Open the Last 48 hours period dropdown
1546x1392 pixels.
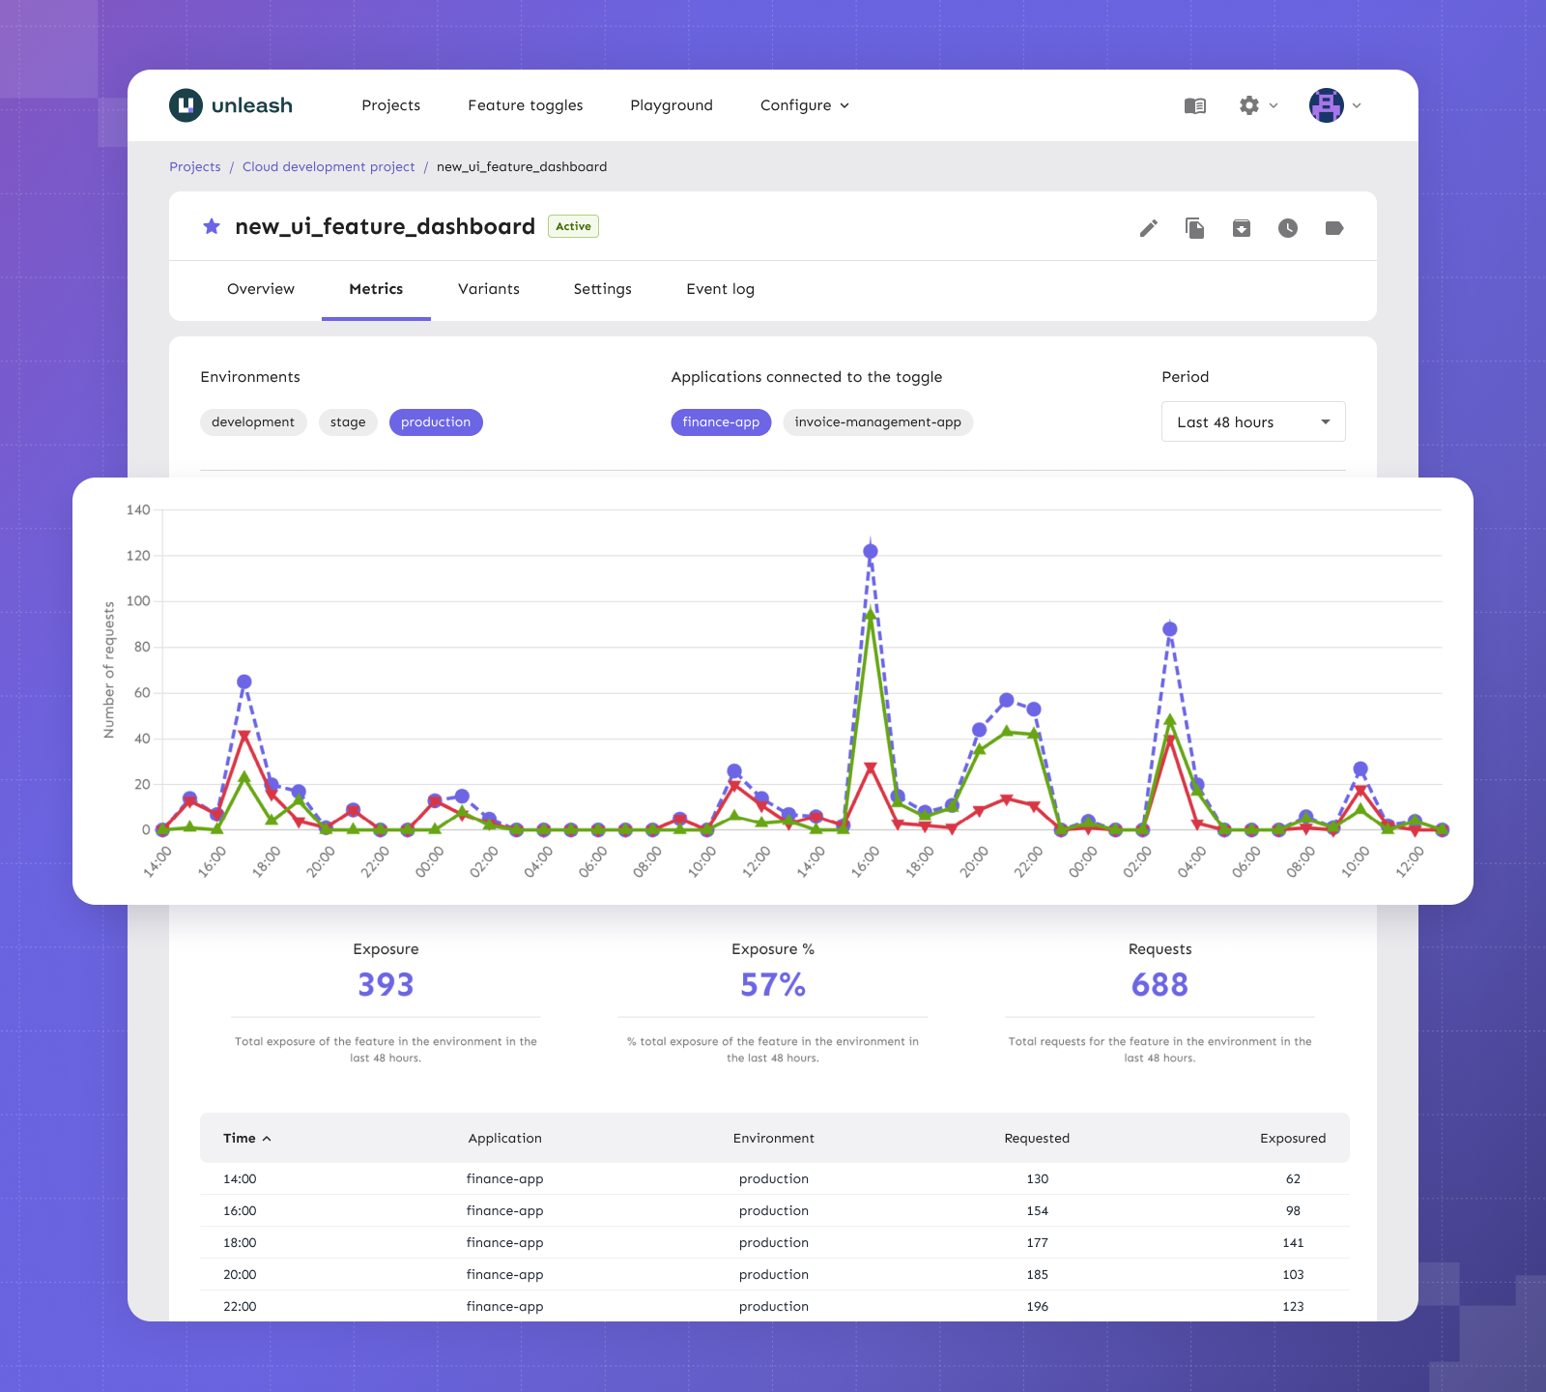[1252, 421]
